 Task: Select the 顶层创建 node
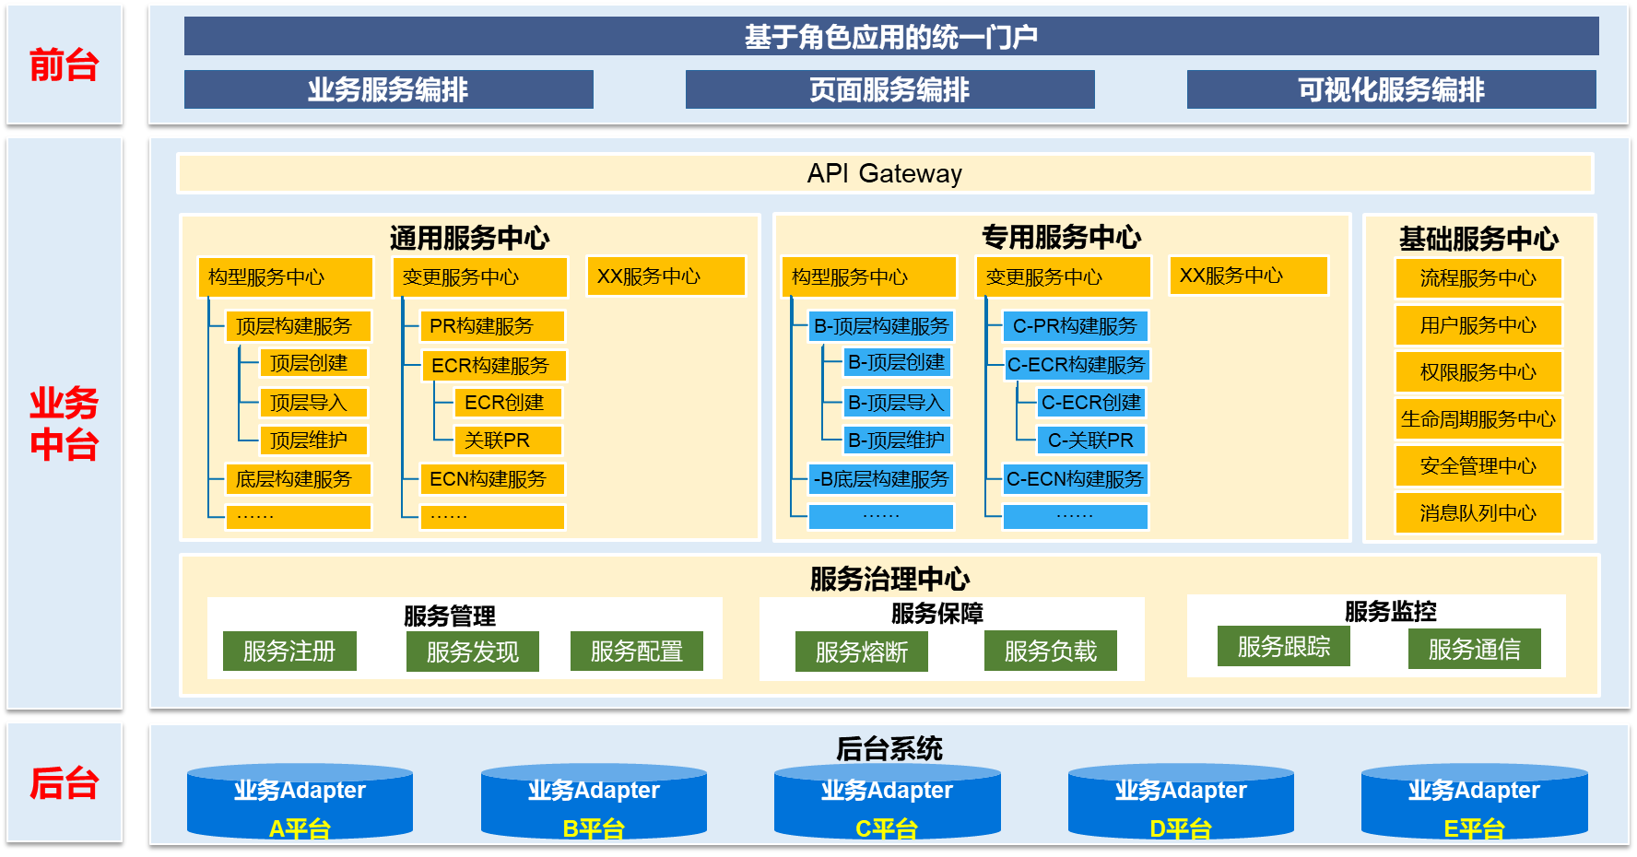click(x=314, y=363)
